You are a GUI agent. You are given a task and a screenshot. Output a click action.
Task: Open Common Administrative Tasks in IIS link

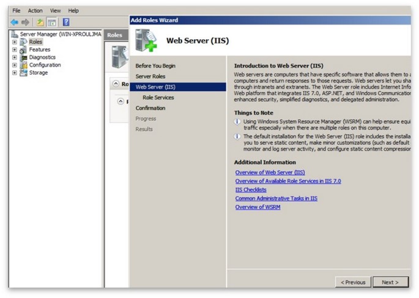point(276,198)
